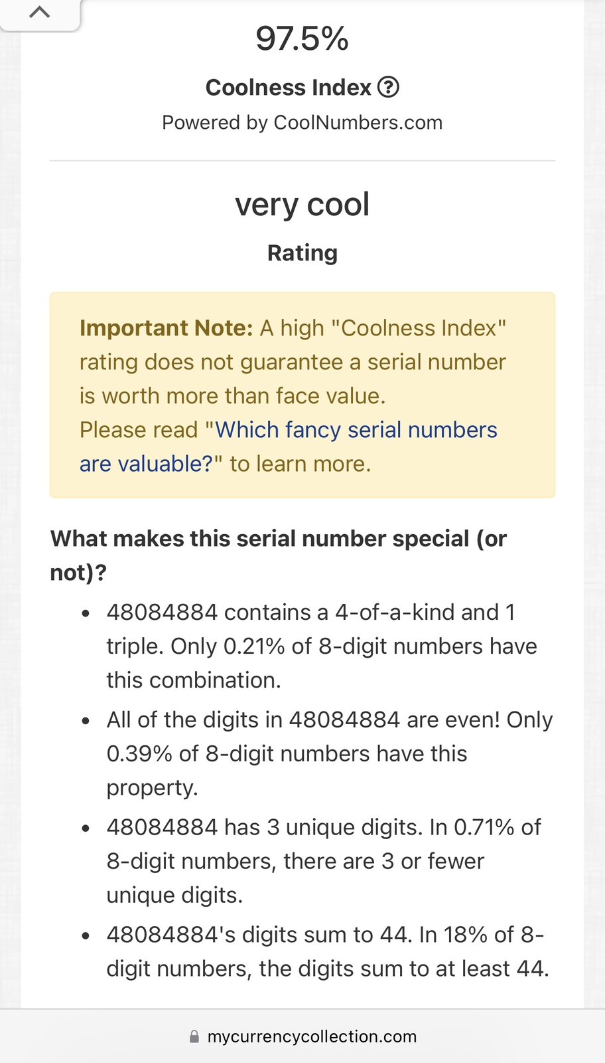
Task: Tap the "very cool" rating result
Action: (x=302, y=204)
